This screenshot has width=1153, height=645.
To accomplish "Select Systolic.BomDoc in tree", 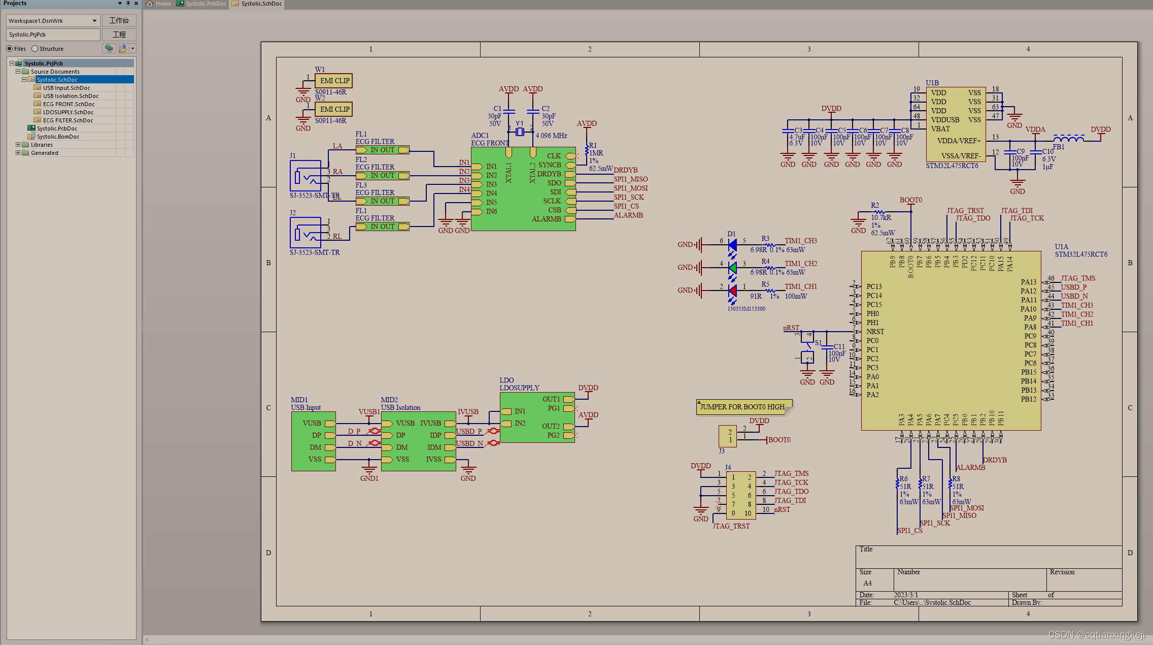I will click(58, 136).
